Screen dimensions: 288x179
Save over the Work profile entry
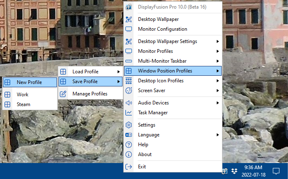30,95
